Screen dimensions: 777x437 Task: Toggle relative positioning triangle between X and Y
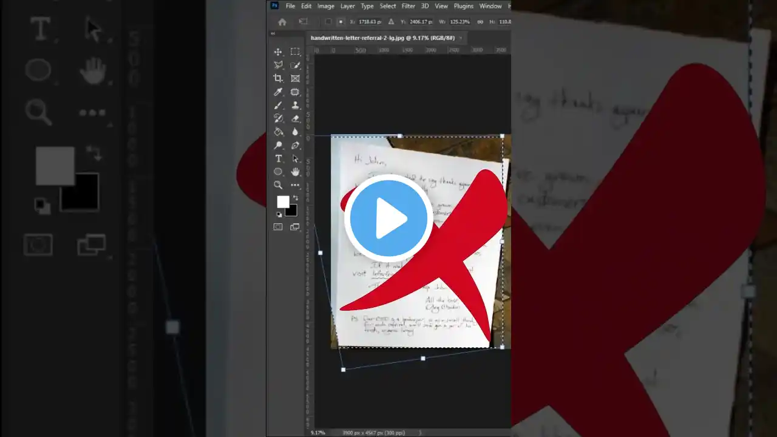coord(392,22)
